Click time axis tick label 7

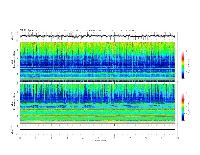pyautogui.click(x=130, y=138)
